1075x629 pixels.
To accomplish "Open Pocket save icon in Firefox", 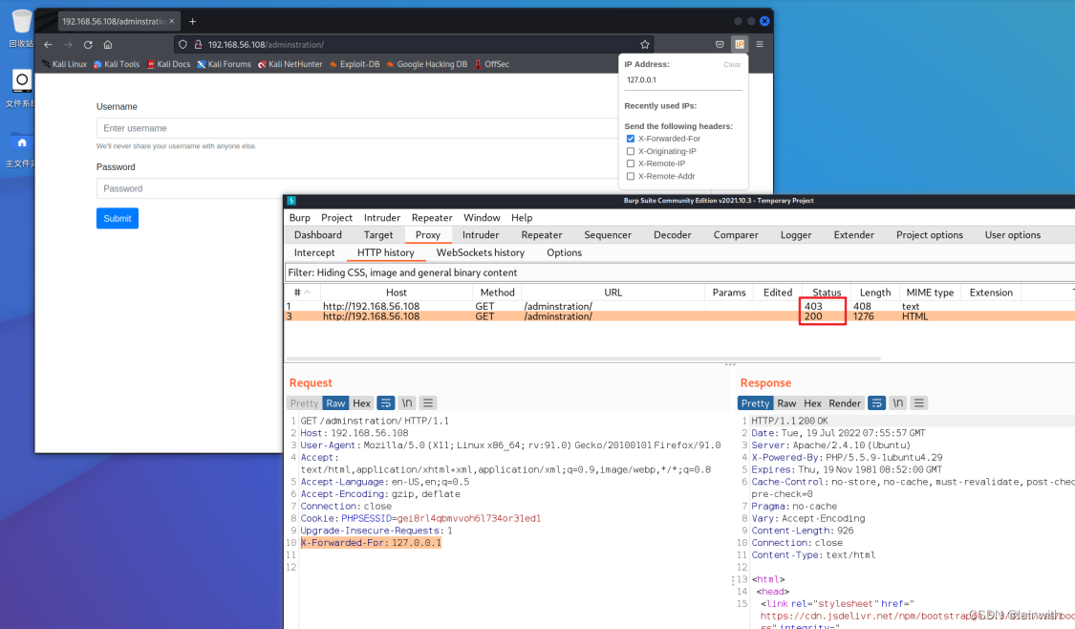I will [720, 45].
